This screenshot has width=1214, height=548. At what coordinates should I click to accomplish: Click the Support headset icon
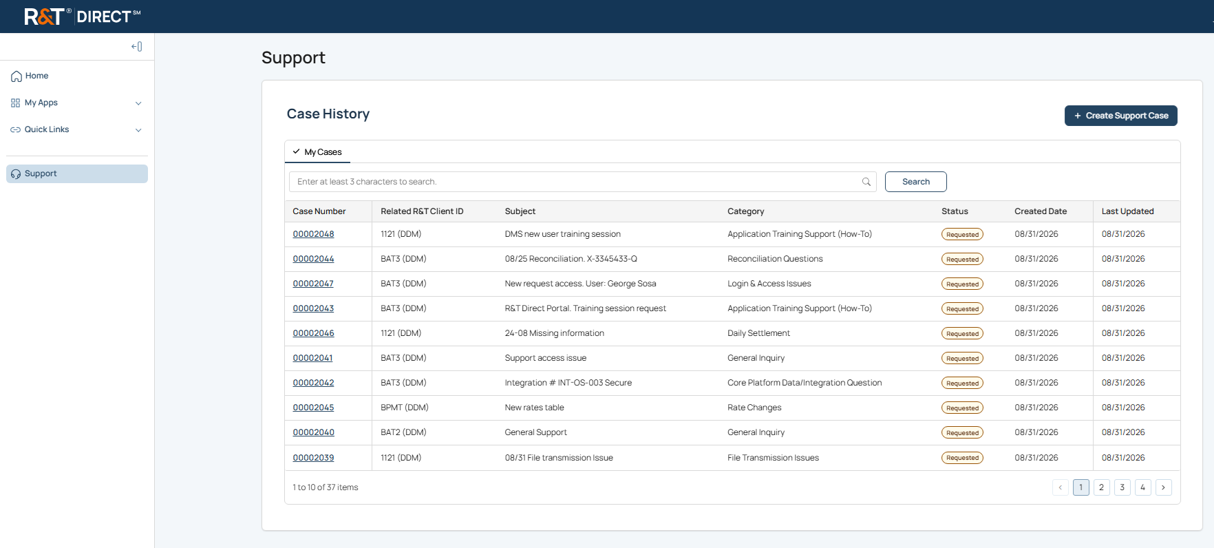(16, 174)
